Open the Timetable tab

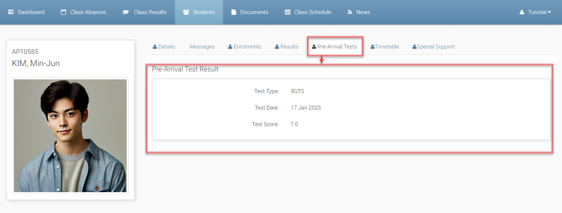pos(385,47)
